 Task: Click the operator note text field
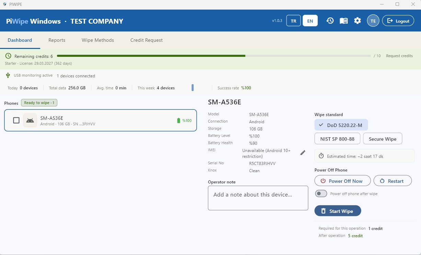(258, 198)
